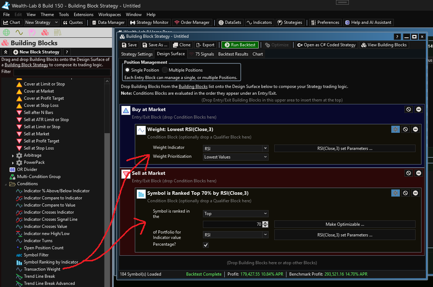Click Export in the strategy toolbar
This screenshot has width=433, height=287.
(x=205, y=45)
